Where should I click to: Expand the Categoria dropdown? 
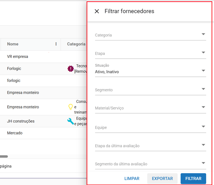point(150,35)
